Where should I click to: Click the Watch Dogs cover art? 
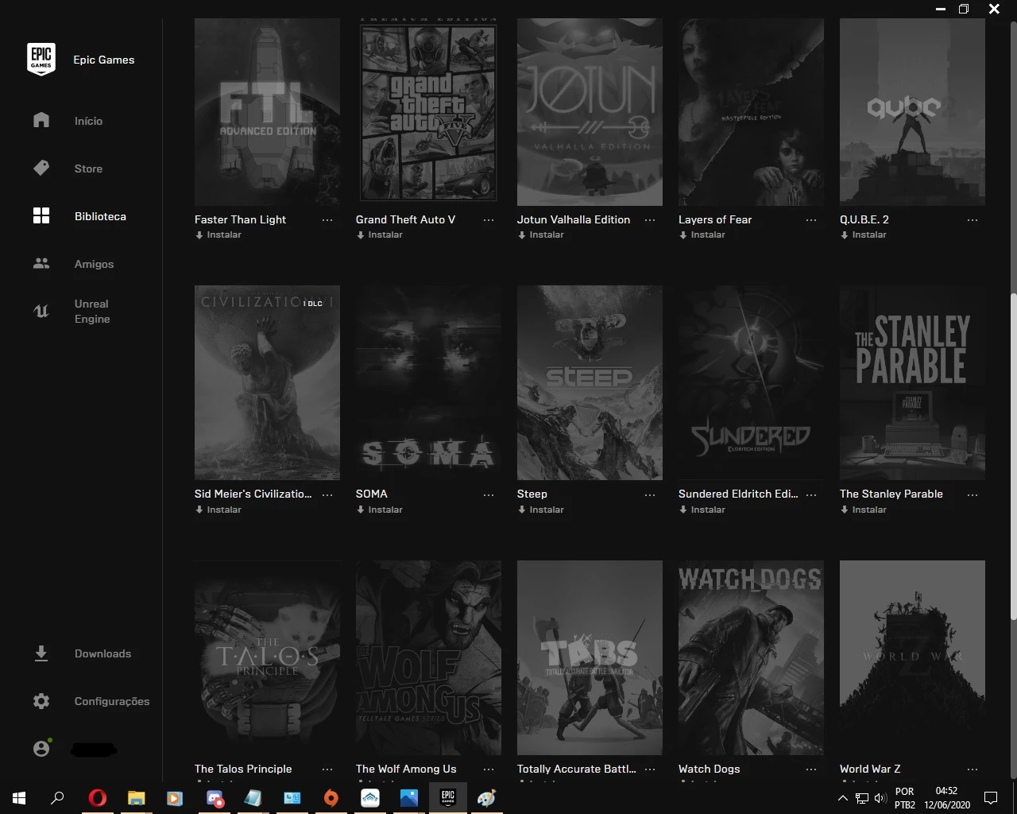751,657
